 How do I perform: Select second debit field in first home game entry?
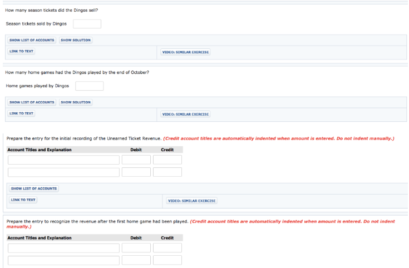point(136,260)
